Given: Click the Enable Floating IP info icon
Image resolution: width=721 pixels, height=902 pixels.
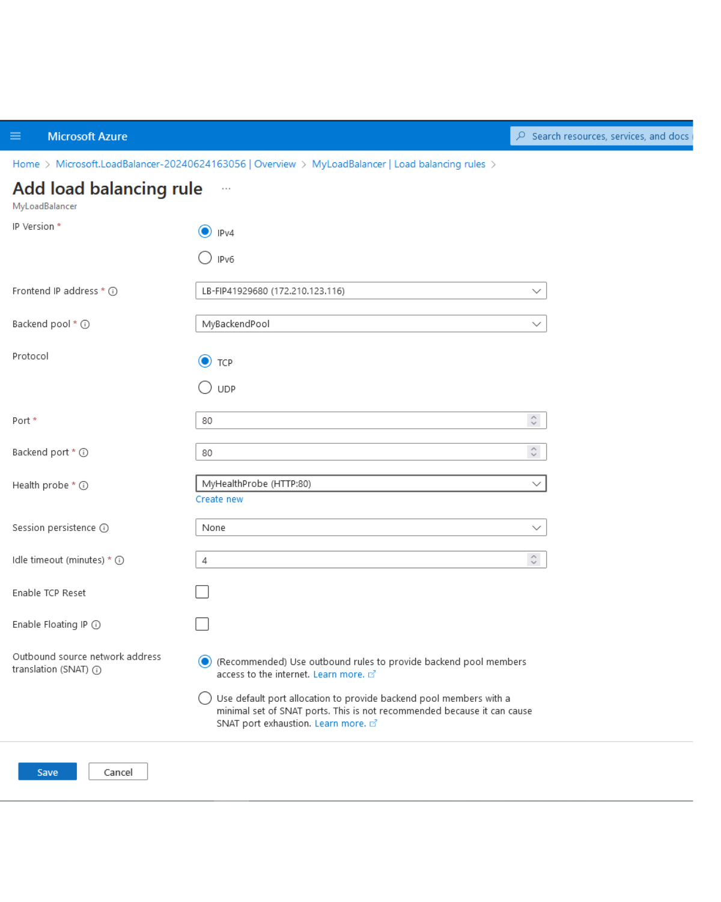Looking at the screenshot, I should (96, 625).
